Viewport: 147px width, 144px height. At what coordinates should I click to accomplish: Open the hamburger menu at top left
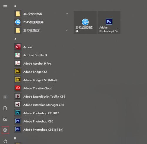coord(5,6)
